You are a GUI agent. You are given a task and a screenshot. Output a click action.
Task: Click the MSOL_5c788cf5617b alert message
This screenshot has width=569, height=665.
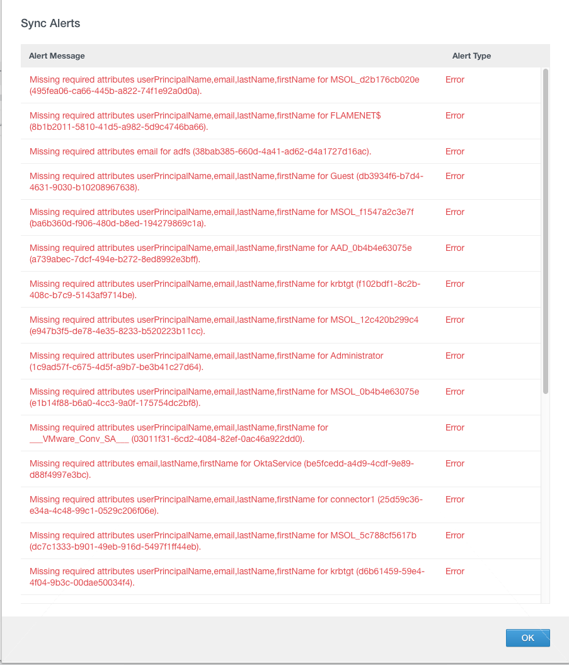[223, 541]
